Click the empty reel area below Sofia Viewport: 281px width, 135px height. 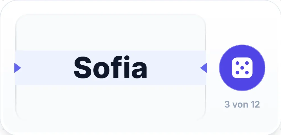tap(111, 102)
